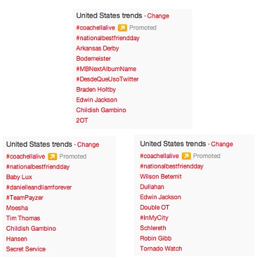Click promoted arrow icon in bottom-right trends panel
The width and height of the screenshot is (260, 259).
[186, 156]
